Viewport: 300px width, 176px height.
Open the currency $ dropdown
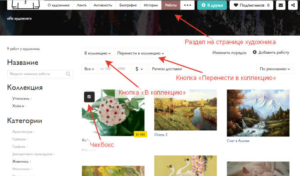tap(139, 69)
